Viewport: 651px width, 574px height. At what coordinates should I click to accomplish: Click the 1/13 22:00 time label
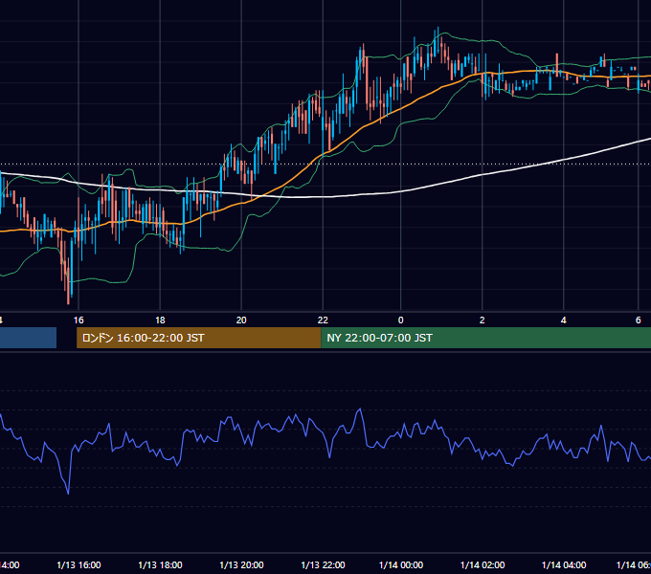[x=323, y=564]
